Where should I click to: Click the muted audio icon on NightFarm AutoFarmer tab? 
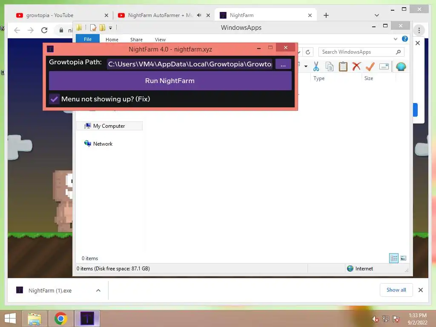pyautogui.click(x=199, y=15)
